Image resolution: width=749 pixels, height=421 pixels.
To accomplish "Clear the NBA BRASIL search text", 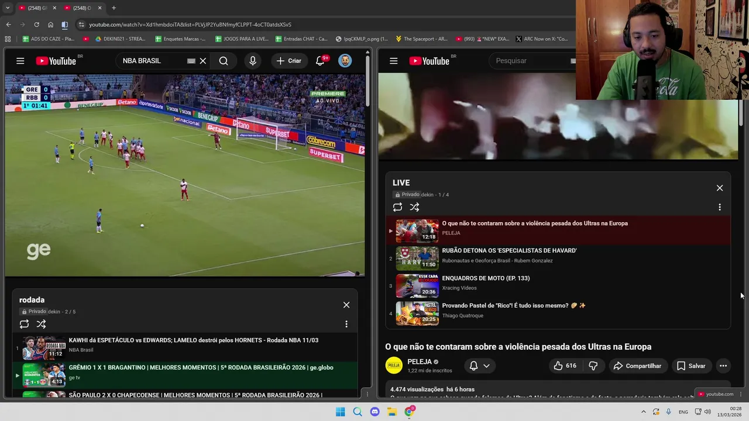I will click(203, 61).
